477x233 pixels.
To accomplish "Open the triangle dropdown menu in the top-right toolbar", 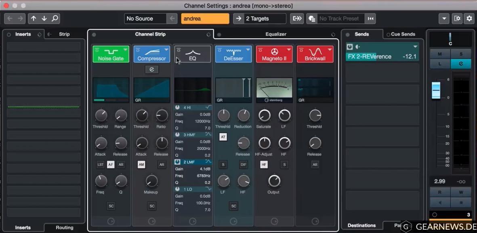I will coord(444,19).
